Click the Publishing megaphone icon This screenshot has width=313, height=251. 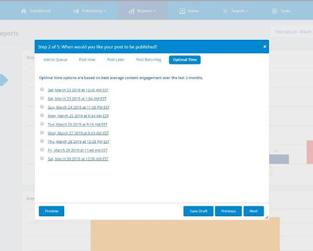pos(76,11)
